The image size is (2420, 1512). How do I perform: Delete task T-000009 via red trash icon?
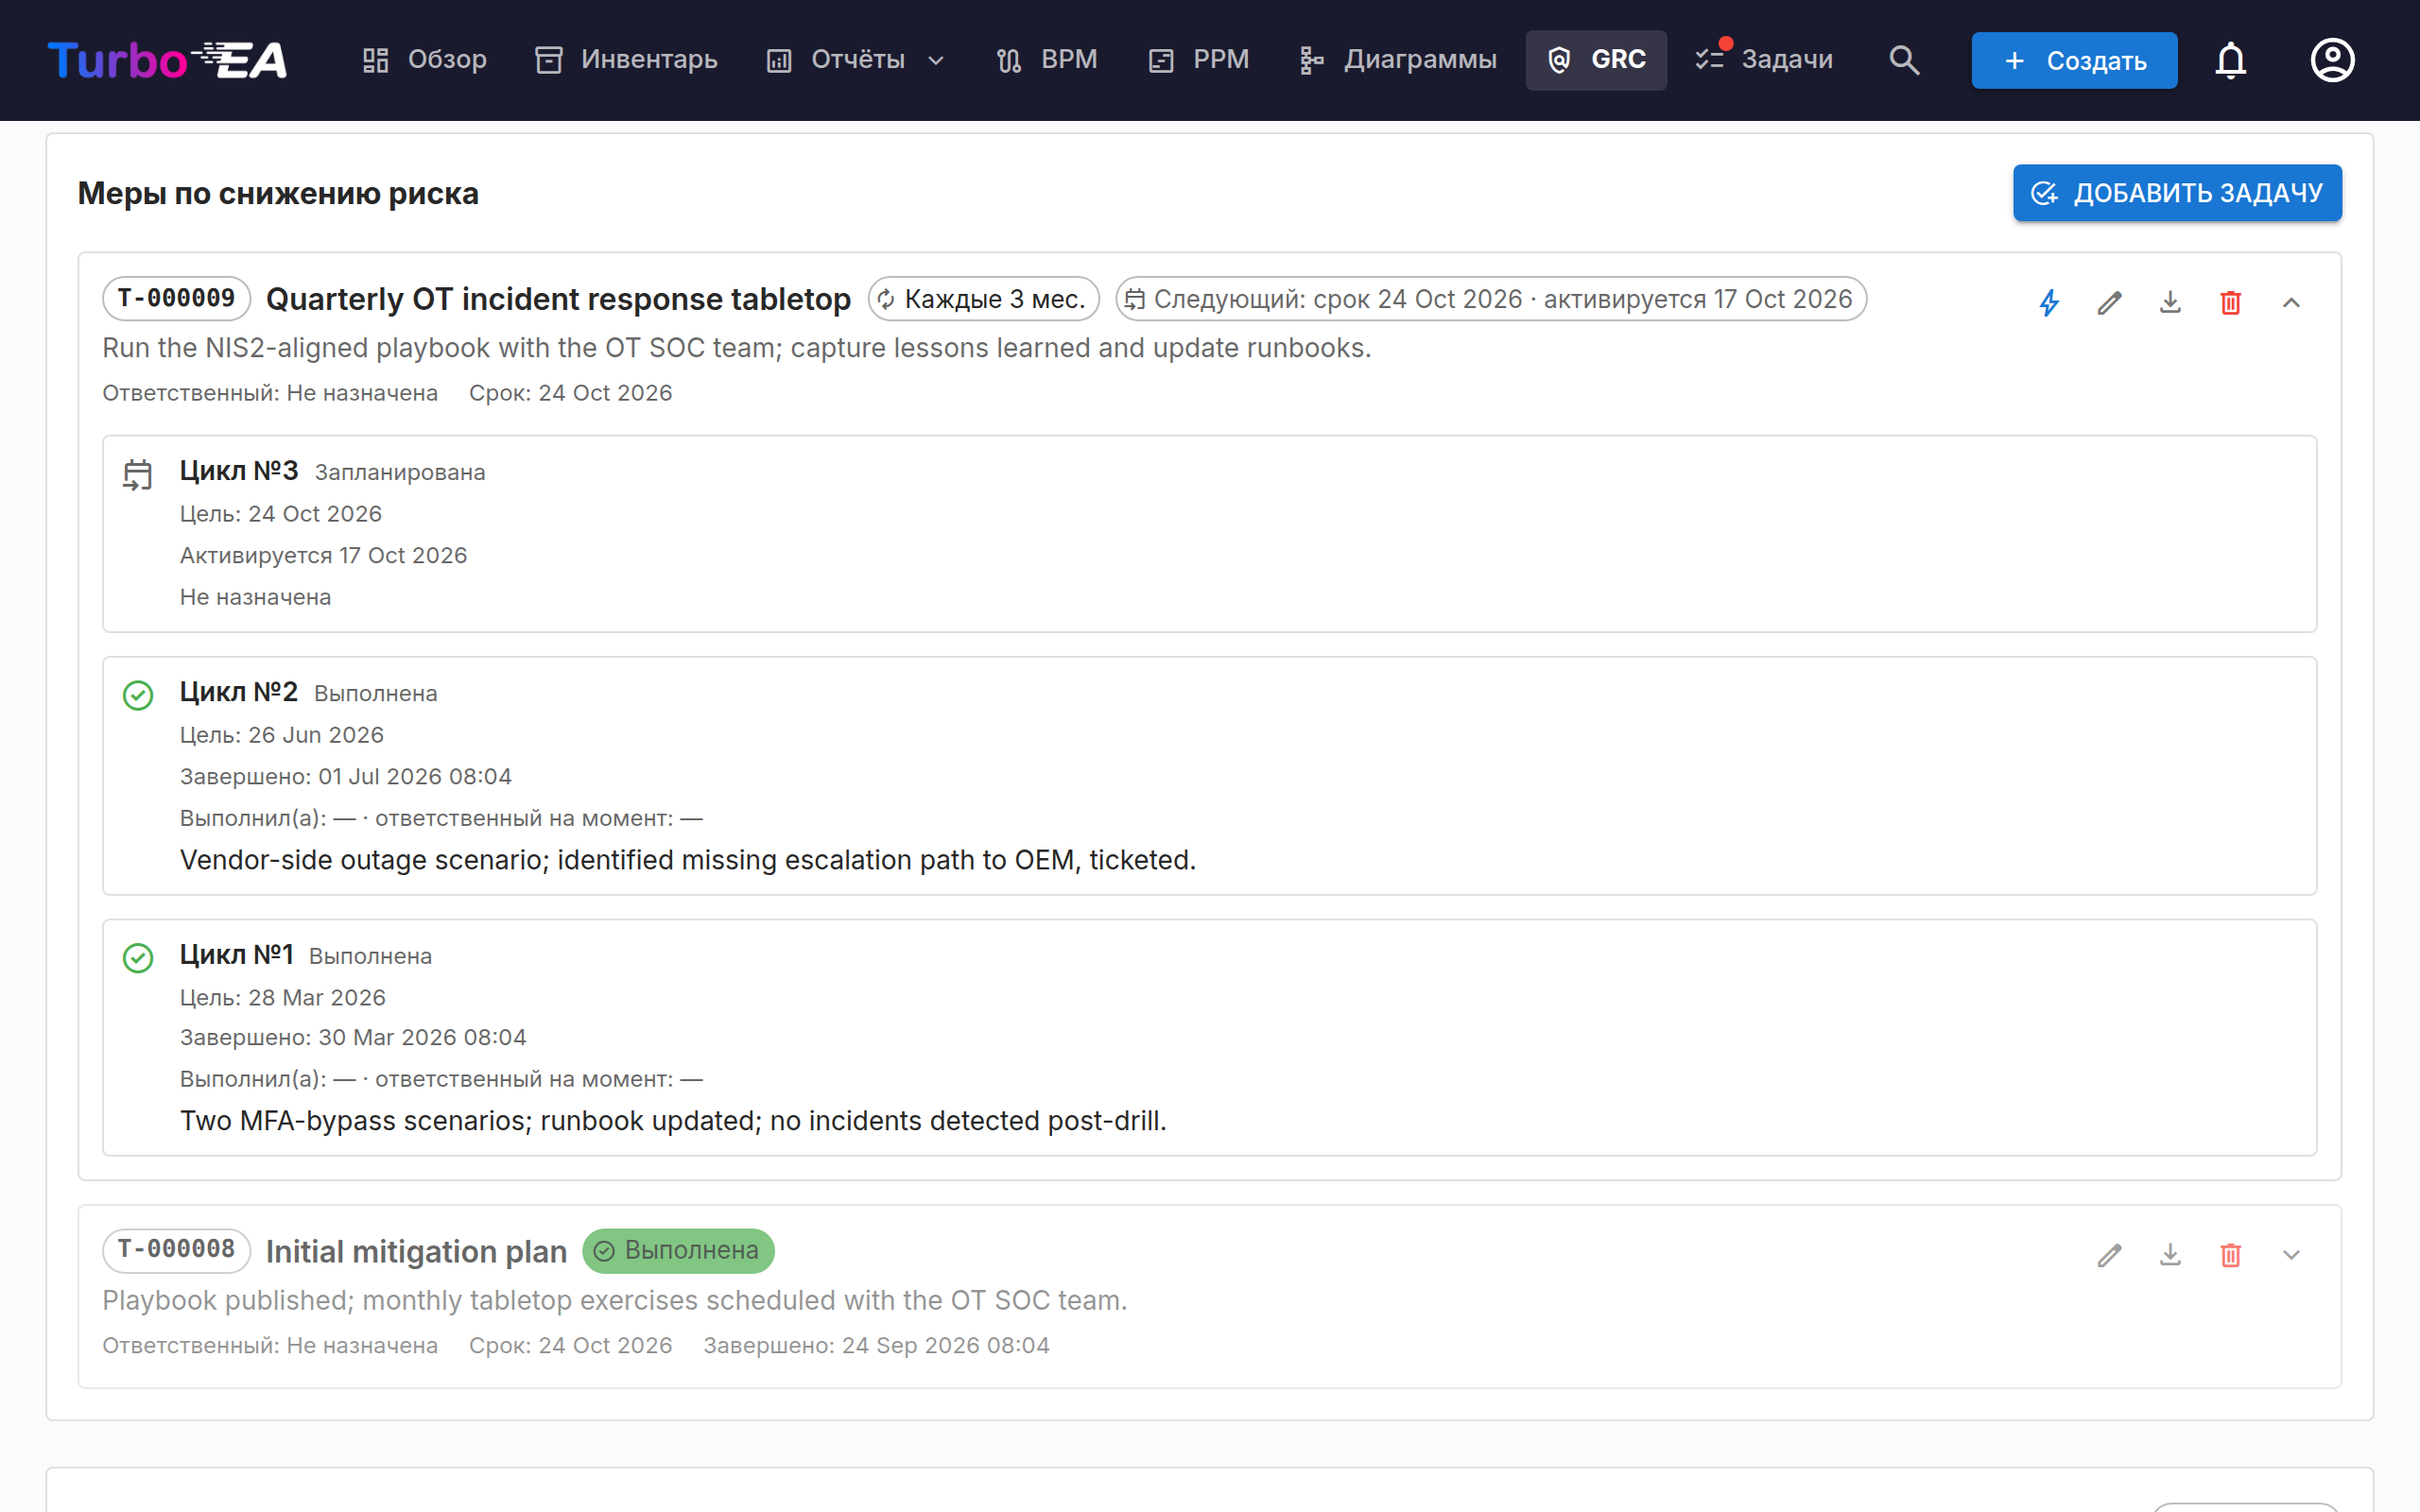[x=2230, y=302]
